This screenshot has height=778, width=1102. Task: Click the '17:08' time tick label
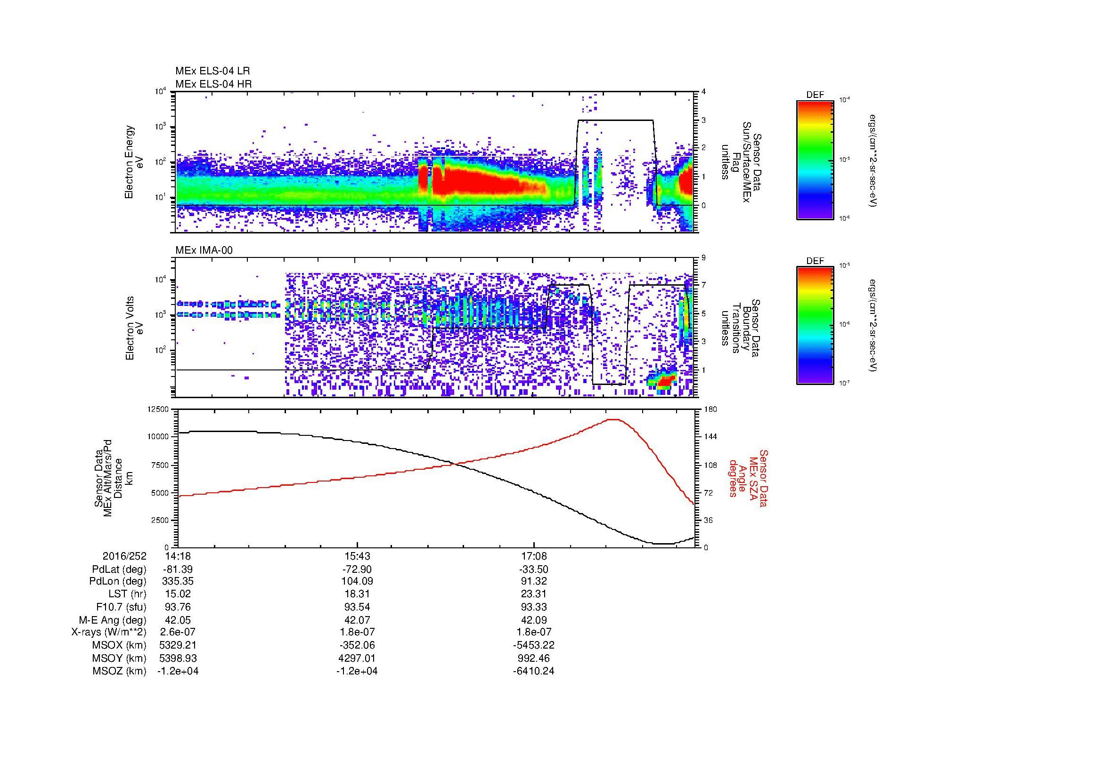[x=534, y=556]
